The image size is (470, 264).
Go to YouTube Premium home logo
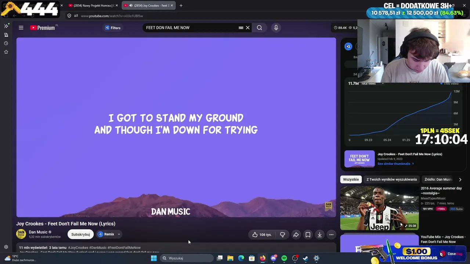click(x=42, y=27)
